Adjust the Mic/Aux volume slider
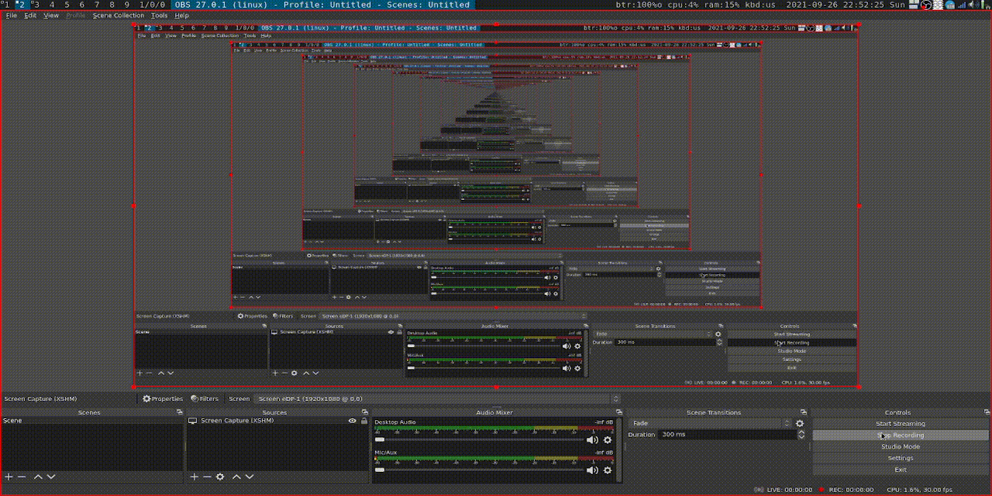The height and width of the screenshot is (496, 992). pos(480,470)
